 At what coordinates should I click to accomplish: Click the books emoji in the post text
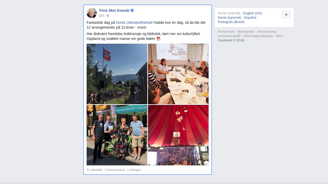pyautogui.click(x=158, y=39)
